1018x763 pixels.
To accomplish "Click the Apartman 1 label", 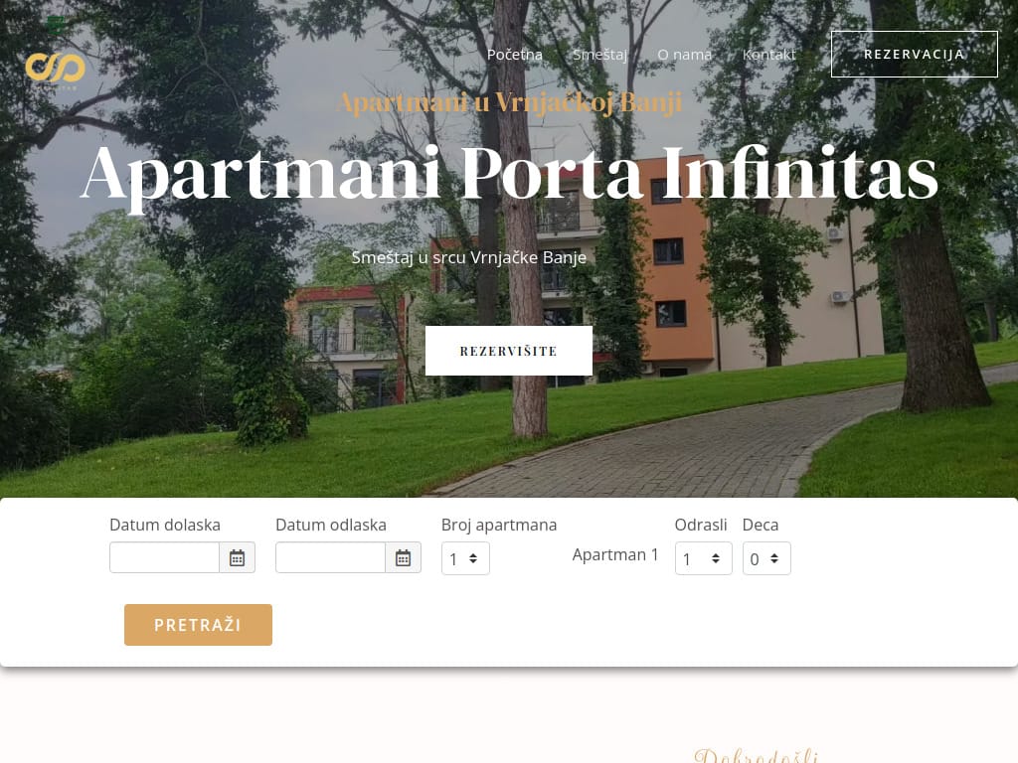I will [x=615, y=554].
